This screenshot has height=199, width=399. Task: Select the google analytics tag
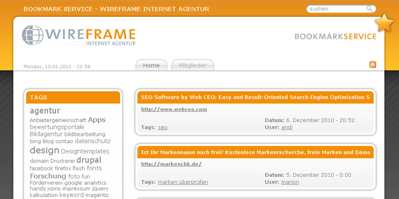tap(86, 183)
